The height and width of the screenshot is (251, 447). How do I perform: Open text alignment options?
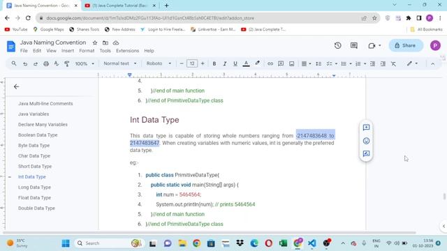(306, 63)
